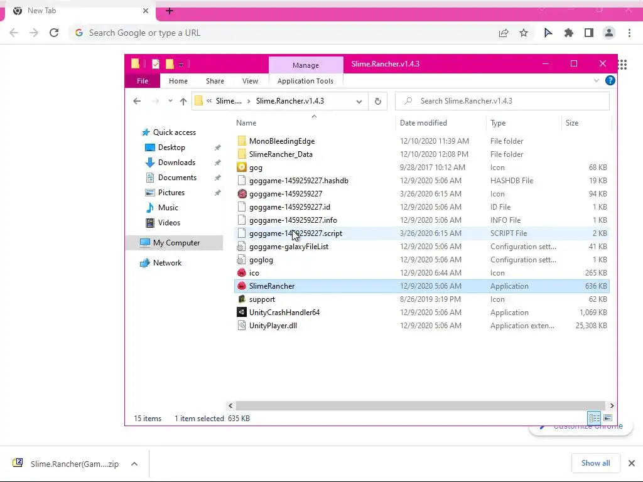The height and width of the screenshot is (482, 643).
Task: Switch to details view in status bar
Action: [594, 418]
